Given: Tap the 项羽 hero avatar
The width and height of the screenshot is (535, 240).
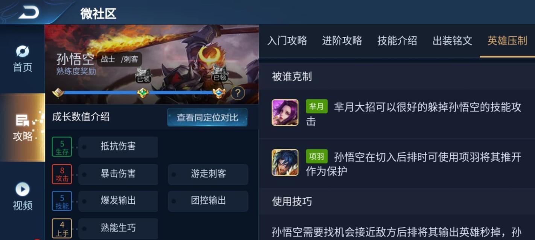Looking at the screenshot, I should coord(285,162).
